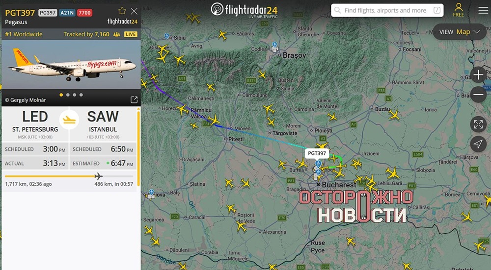The image size is (491, 270).
Task: Click the flight progress bar plane marker
Action: (98, 176)
